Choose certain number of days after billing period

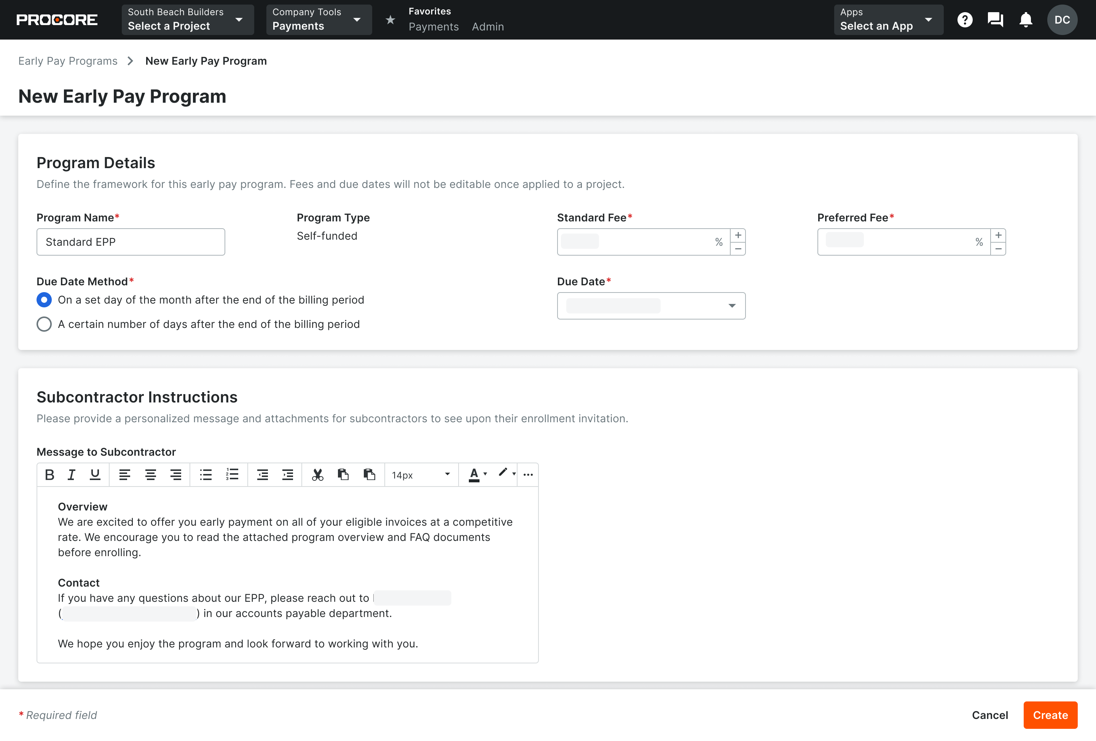(44, 324)
